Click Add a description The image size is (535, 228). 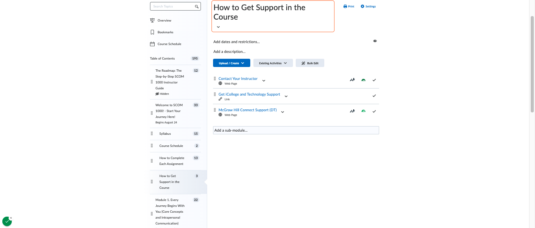[x=230, y=52]
